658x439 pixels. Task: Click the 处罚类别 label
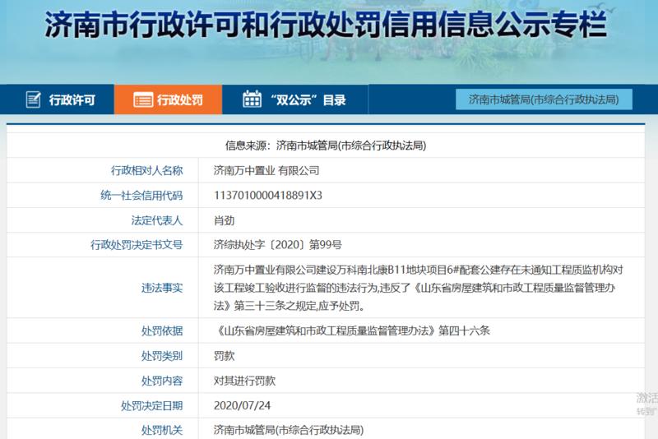click(x=162, y=356)
